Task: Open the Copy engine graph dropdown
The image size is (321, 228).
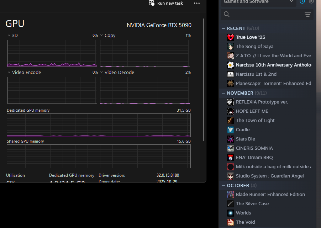Action: (x=101, y=35)
